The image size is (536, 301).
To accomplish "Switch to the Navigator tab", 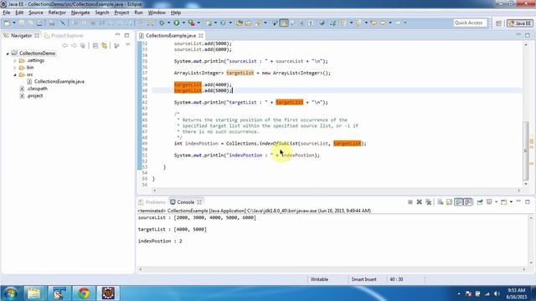I will 21,35.
